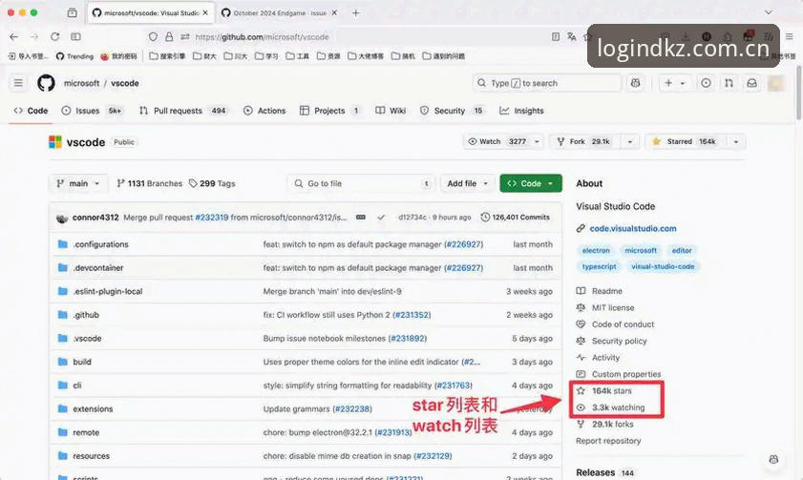803x480 pixels.
Task: Click the visual-studio-code topic tag
Action: pyautogui.click(x=663, y=266)
